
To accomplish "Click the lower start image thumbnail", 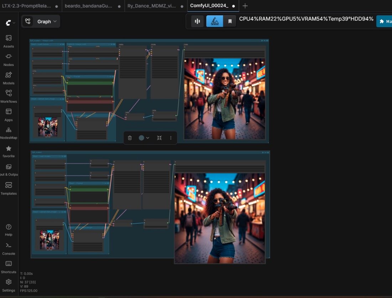I will 50,240.
